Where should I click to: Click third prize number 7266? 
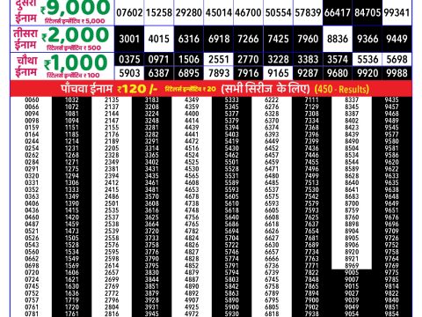(248, 39)
